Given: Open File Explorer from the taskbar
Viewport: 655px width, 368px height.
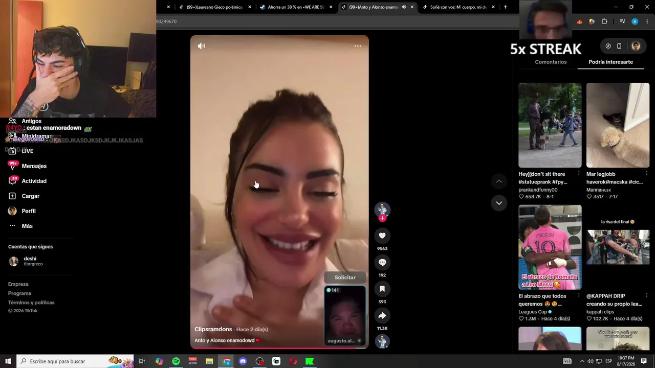Looking at the screenshot, I should click(209, 361).
